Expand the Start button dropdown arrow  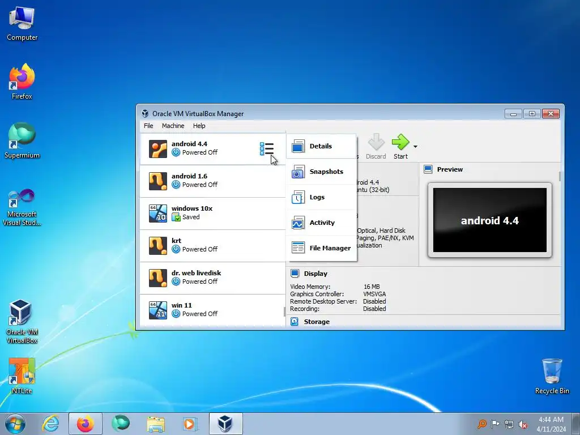tap(415, 147)
